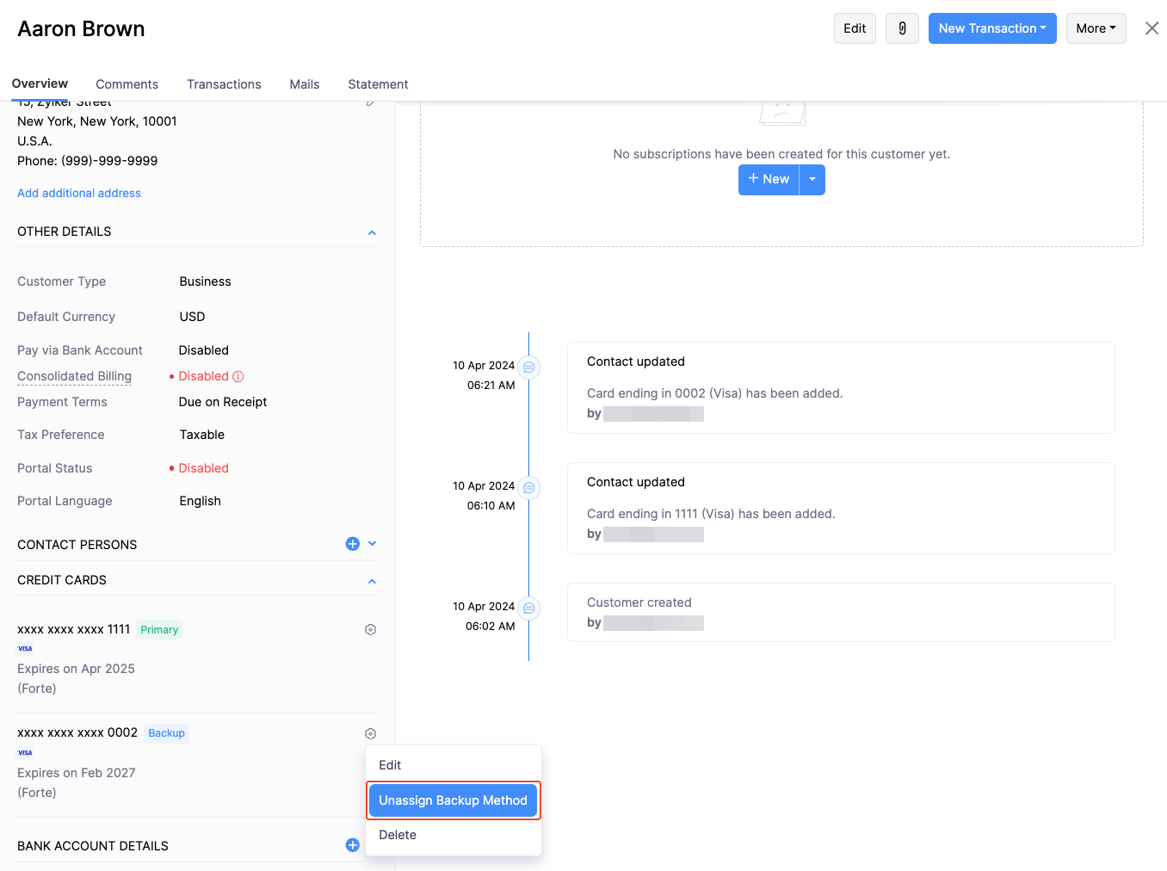
Task: Close the Aaron Brown customer view
Action: (x=1152, y=28)
